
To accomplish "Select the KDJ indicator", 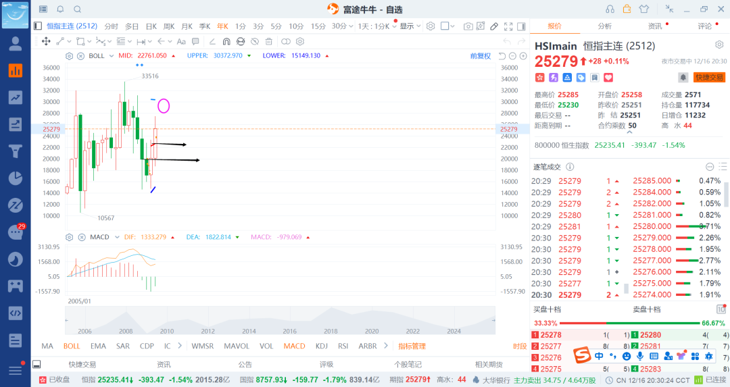I will 322,346.
